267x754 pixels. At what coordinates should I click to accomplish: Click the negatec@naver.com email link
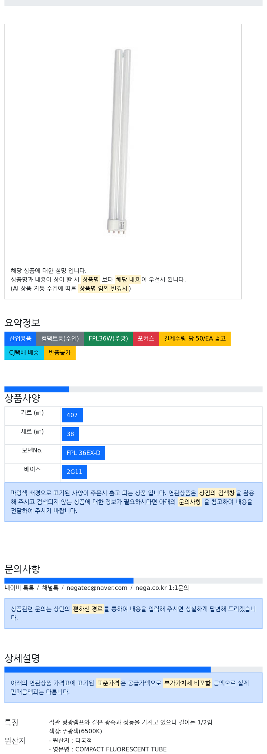click(x=97, y=588)
